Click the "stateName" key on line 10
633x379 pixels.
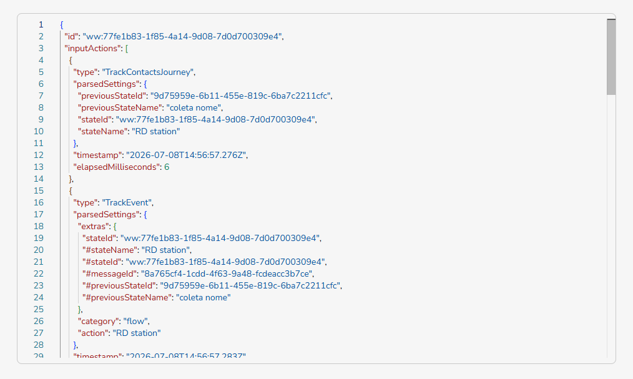tap(102, 132)
